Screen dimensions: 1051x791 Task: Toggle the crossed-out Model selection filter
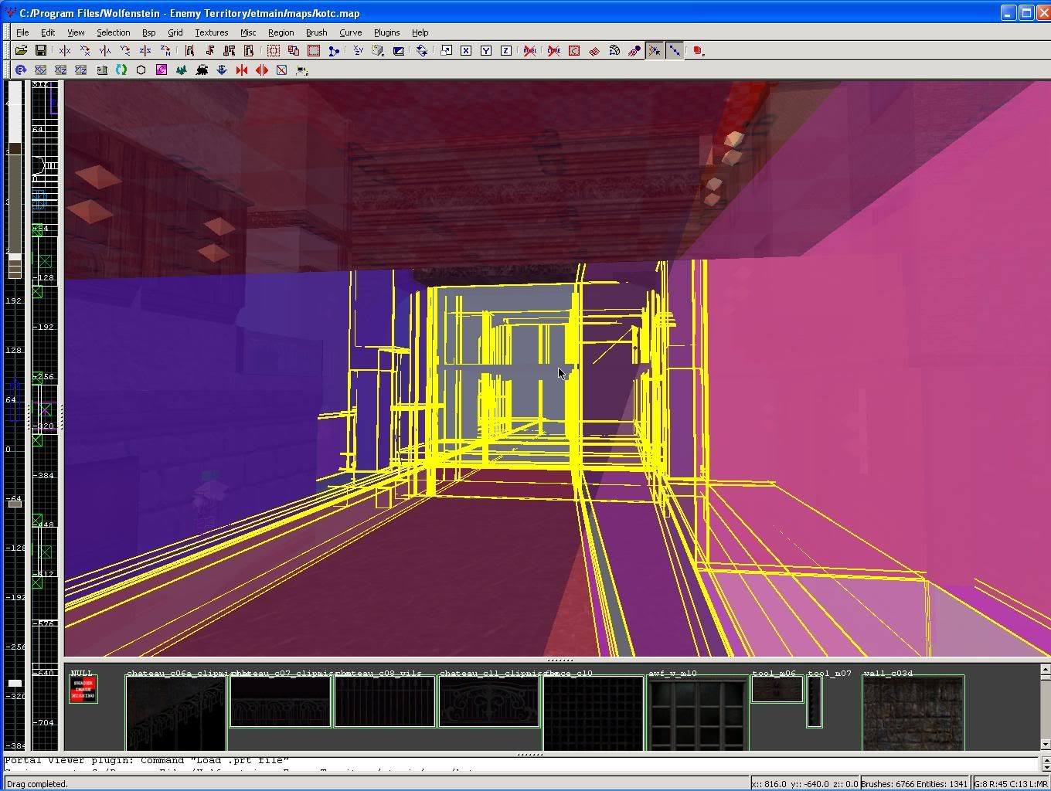(x=530, y=50)
